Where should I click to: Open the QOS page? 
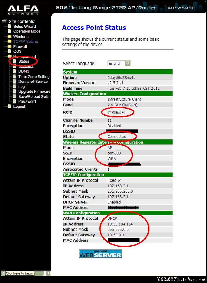(x=17, y=51)
